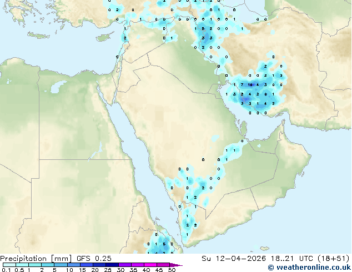The image size is (352, 272).
Task: Click legend label '50'
Action: tap(172, 270)
